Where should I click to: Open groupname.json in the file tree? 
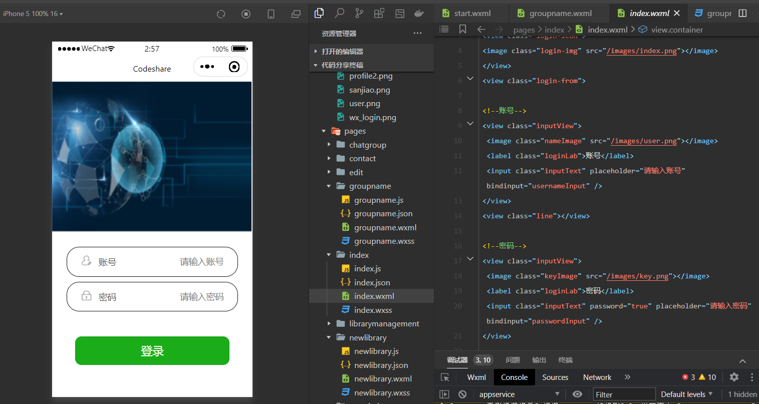pyautogui.click(x=383, y=213)
